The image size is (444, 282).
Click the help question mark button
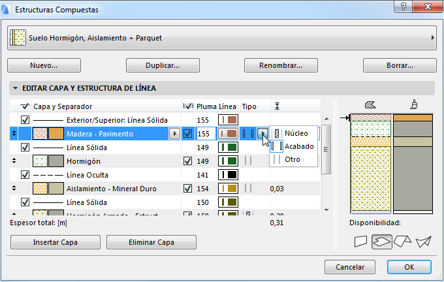pyautogui.click(x=404, y=7)
